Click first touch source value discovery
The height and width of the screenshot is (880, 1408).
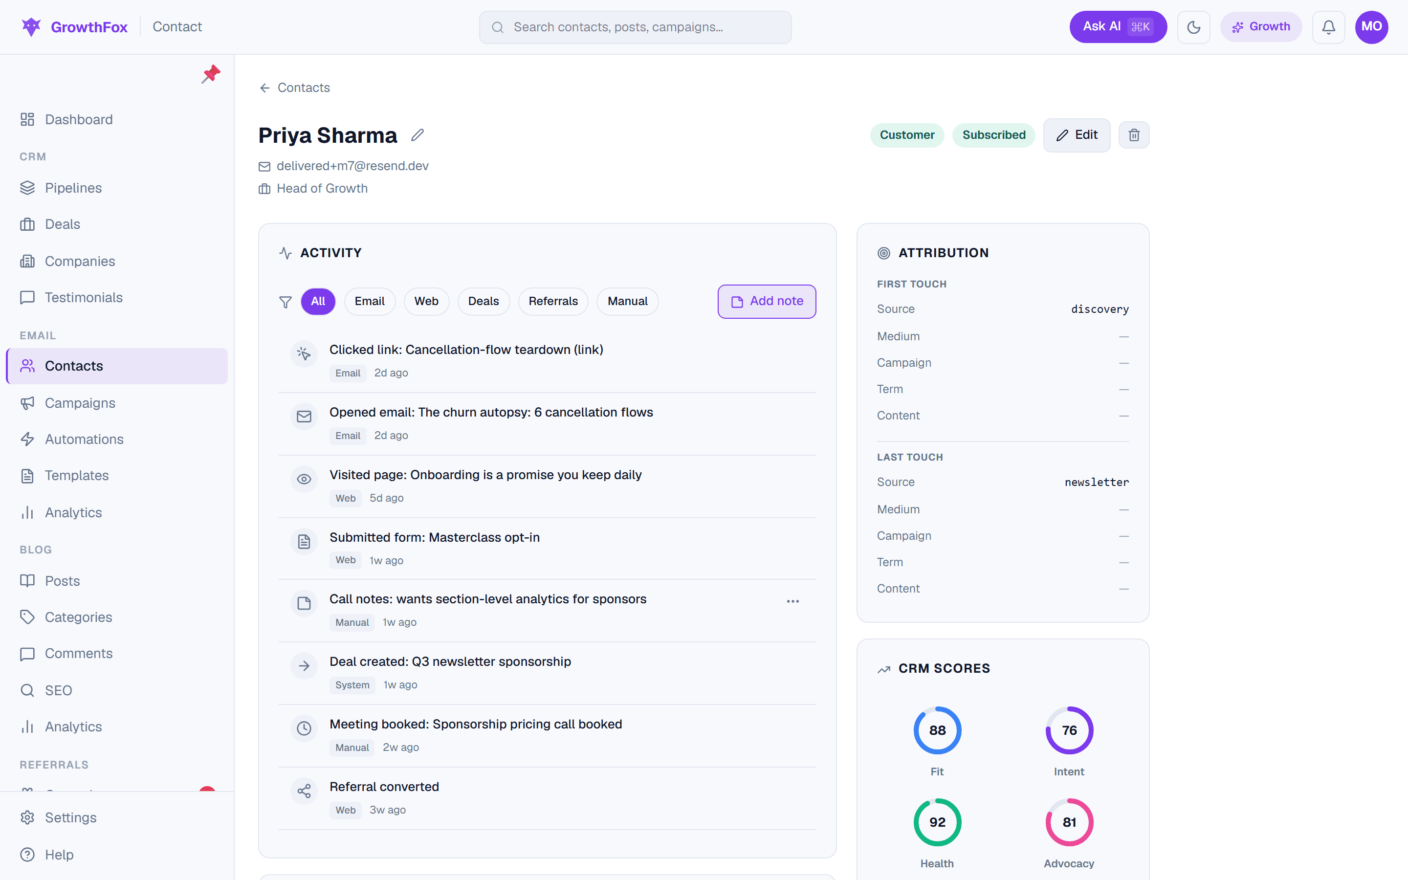click(x=1100, y=309)
